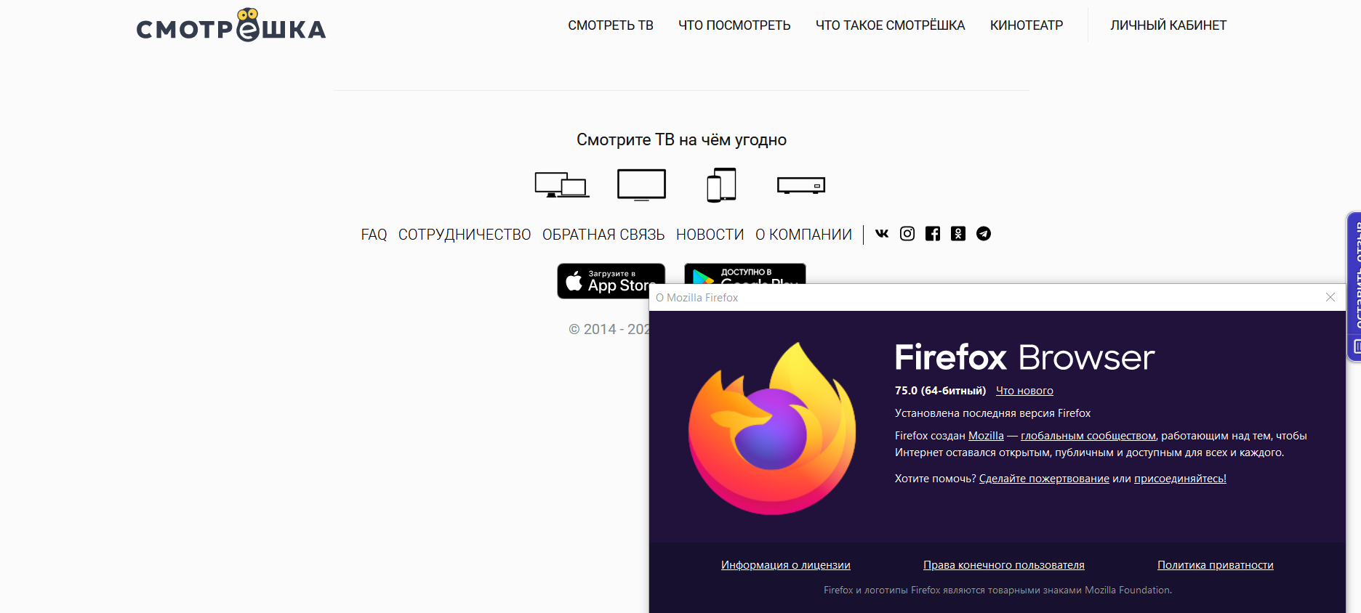Screen dimensions: 1361x613
Task: Click the Firefox Browser heading
Action: [x=1024, y=357]
